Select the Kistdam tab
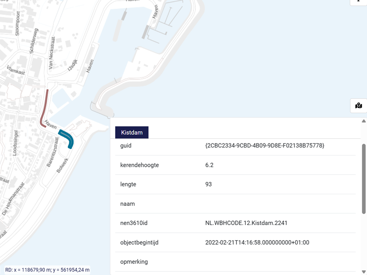Viewport: 367px width, 275px height. coord(132,132)
